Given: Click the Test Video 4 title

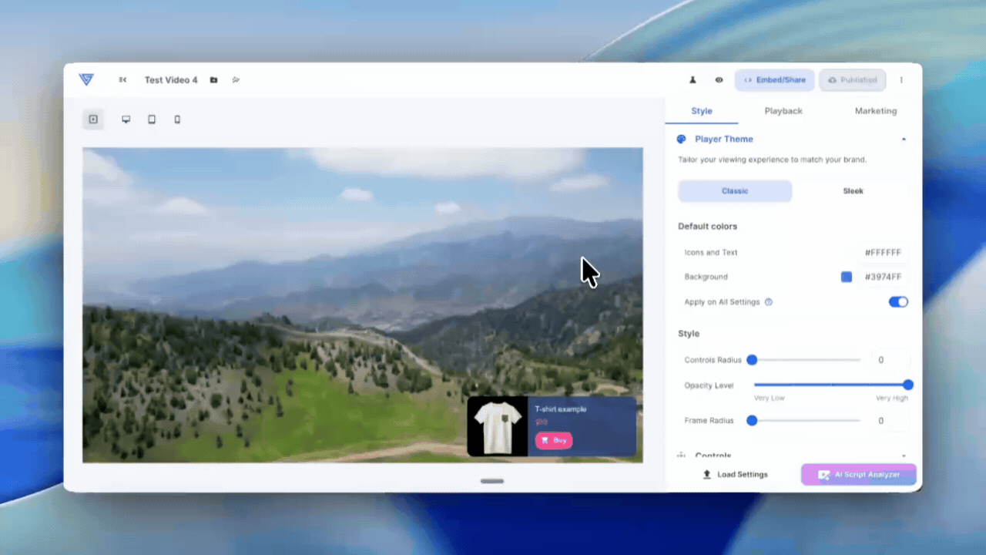Looking at the screenshot, I should pos(171,80).
